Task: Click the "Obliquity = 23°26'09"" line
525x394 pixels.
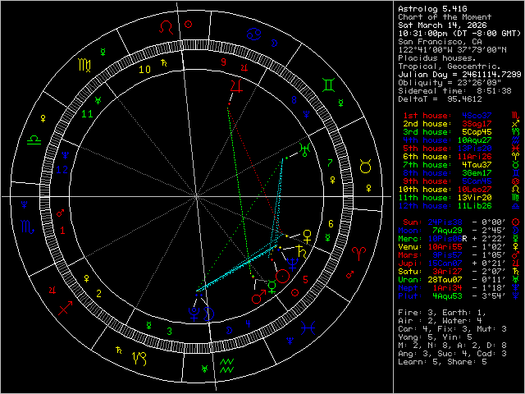Action: pos(450,82)
